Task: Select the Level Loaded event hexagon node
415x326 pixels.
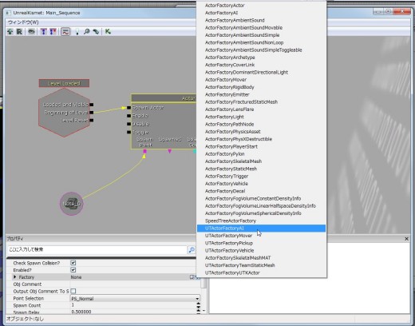Action: (x=64, y=112)
